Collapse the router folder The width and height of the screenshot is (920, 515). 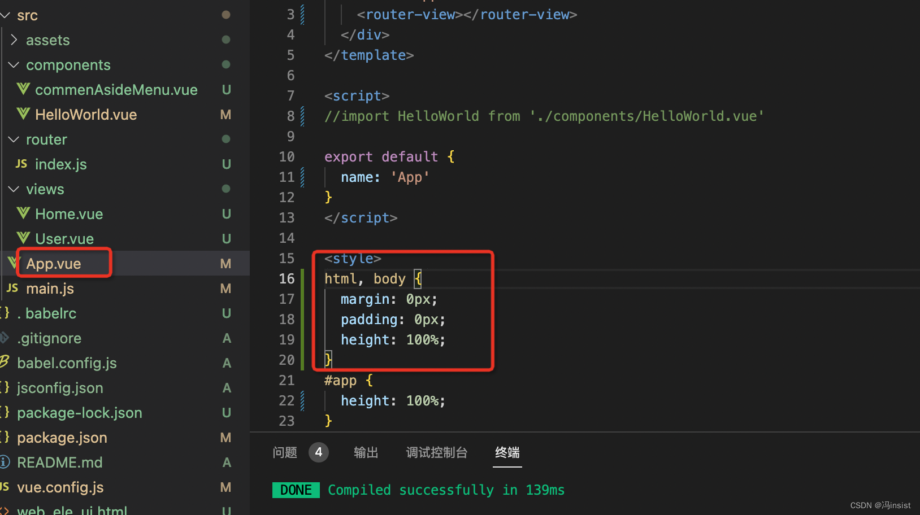click(14, 139)
